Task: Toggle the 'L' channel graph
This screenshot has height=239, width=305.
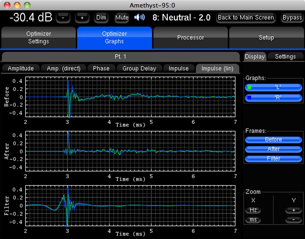Action: coord(273,87)
